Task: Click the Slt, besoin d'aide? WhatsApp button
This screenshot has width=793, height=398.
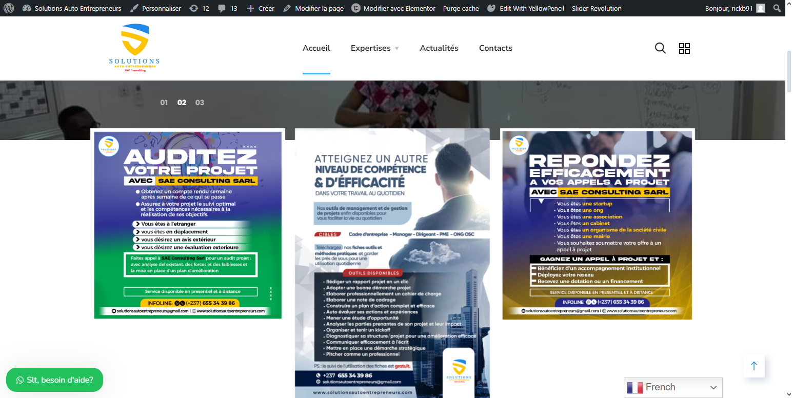Action: pyautogui.click(x=54, y=380)
